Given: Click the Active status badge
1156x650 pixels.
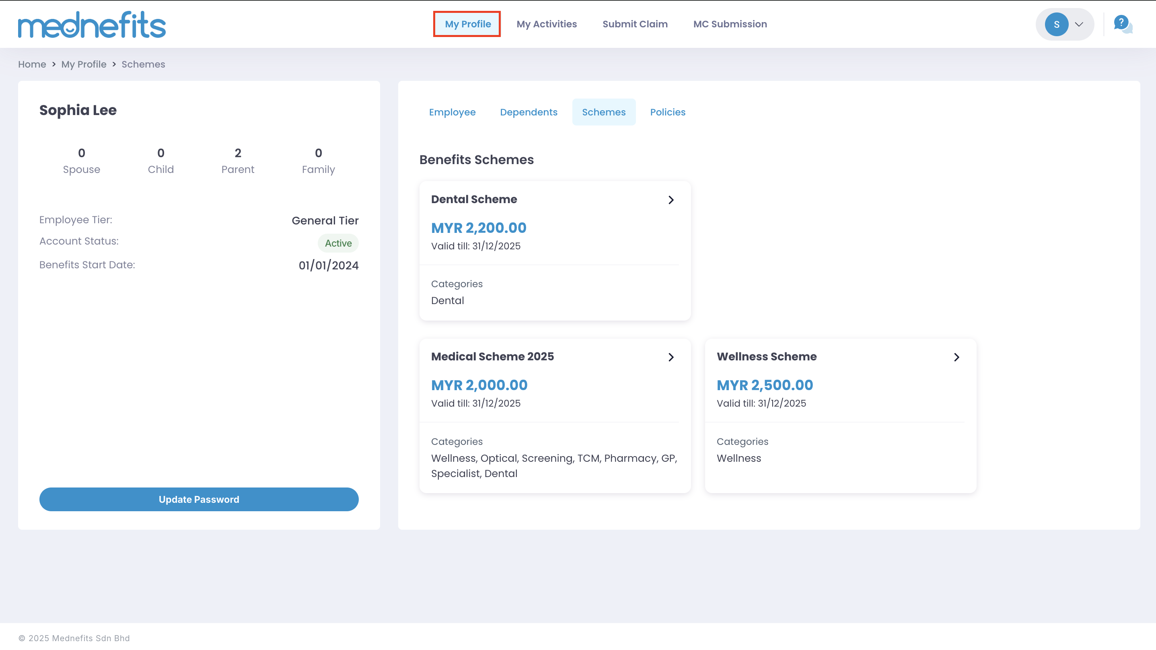Looking at the screenshot, I should pyautogui.click(x=338, y=243).
